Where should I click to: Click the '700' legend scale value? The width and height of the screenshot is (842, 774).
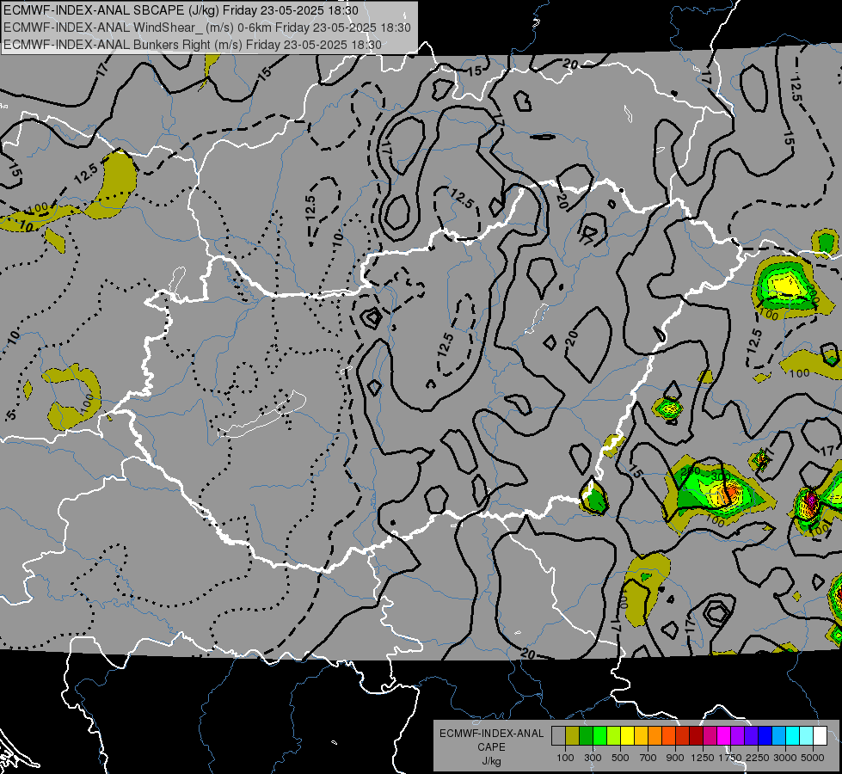click(648, 758)
